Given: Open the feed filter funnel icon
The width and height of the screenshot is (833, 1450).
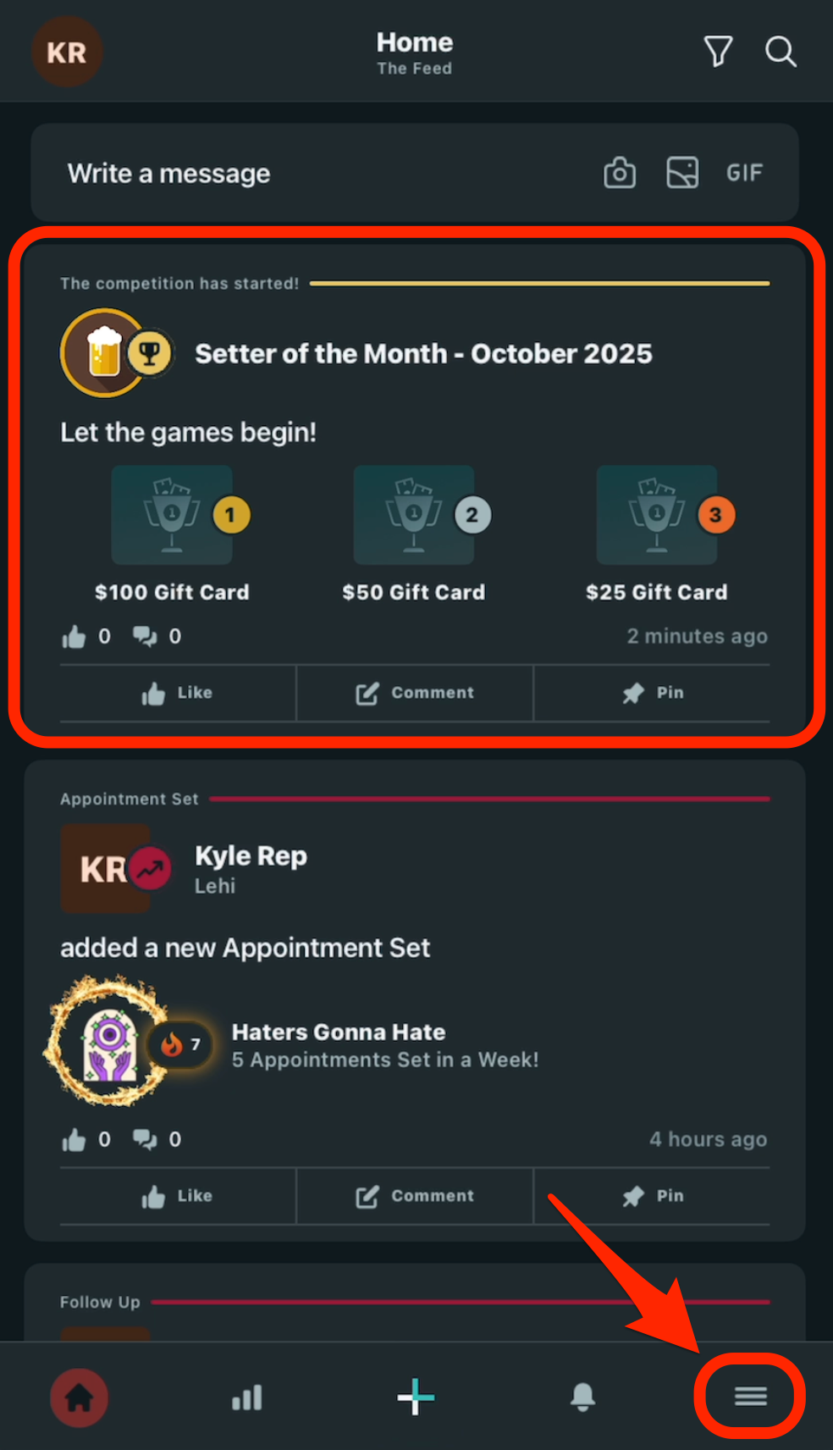Looking at the screenshot, I should [718, 52].
